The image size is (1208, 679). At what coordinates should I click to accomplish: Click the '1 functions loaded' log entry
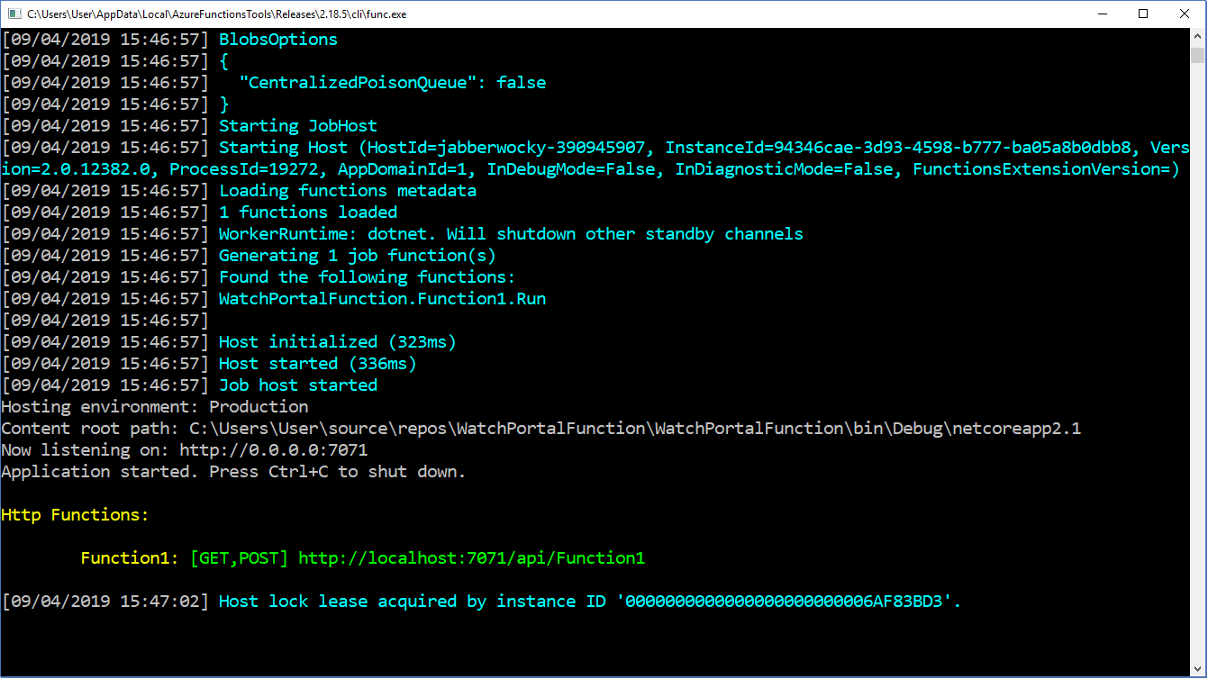[x=306, y=212]
